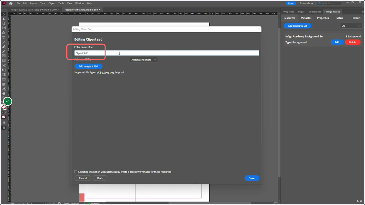This screenshot has width=365, height=205.
Task: Open the Admins and Users dropdown
Action: [144, 60]
